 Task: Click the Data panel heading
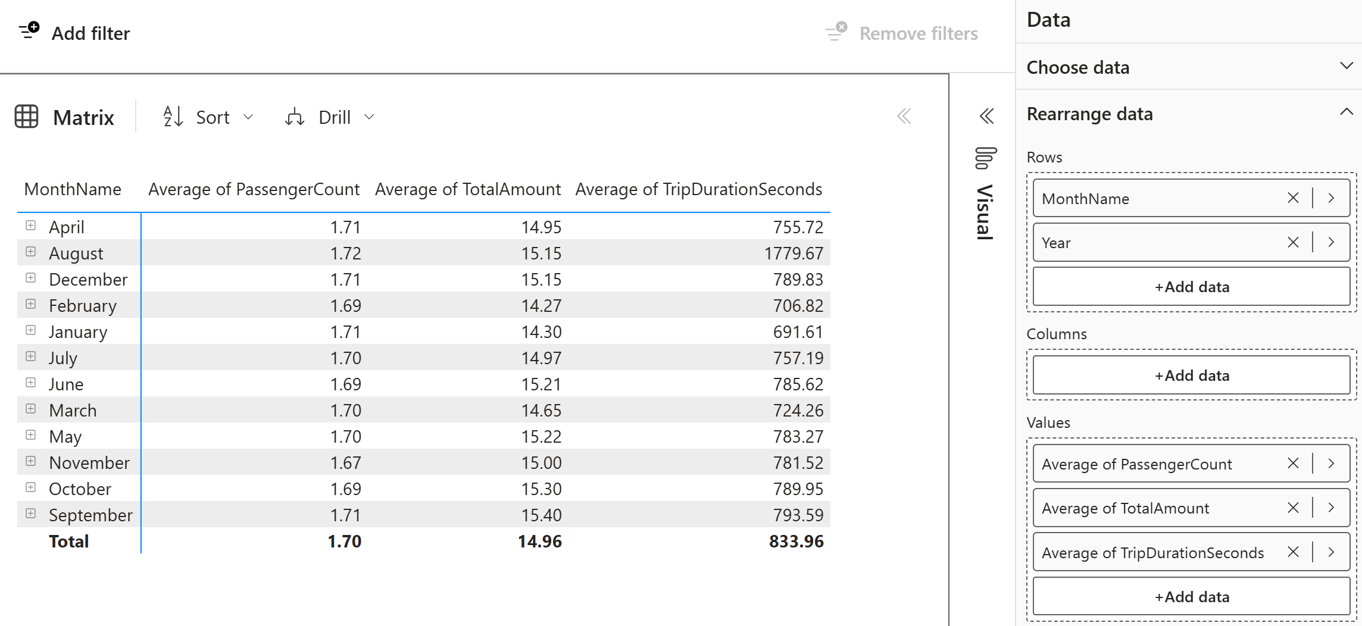tap(1049, 20)
